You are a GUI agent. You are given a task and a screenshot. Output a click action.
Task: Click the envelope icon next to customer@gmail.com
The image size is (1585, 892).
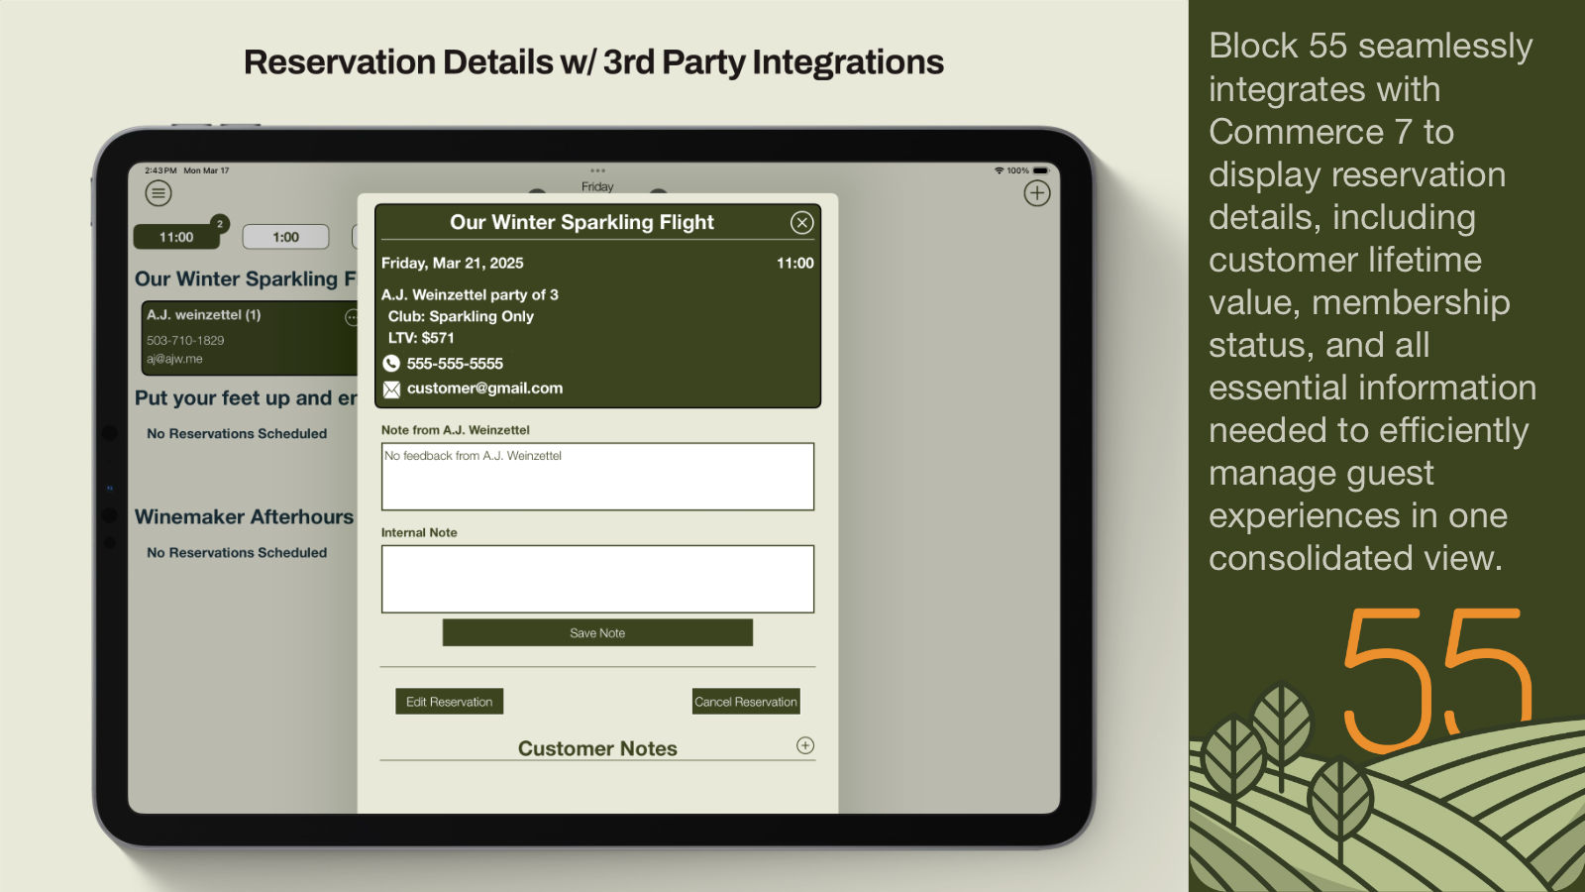click(390, 389)
